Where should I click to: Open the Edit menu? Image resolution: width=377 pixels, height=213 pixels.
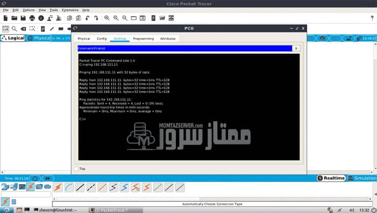click(15, 10)
